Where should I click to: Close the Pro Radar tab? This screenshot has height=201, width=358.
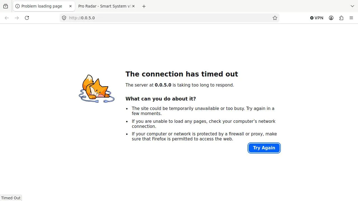(x=133, y=6)
